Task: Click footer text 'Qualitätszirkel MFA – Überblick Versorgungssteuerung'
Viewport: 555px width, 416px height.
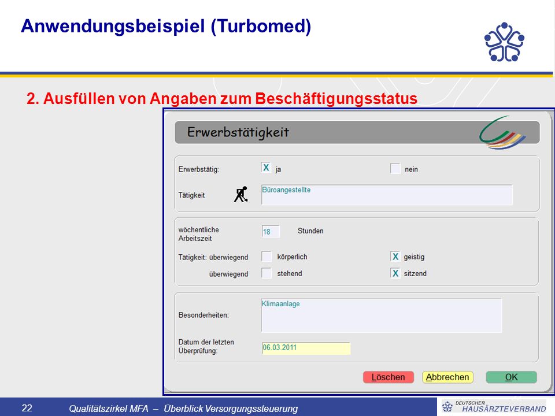Action: point(183,408)
